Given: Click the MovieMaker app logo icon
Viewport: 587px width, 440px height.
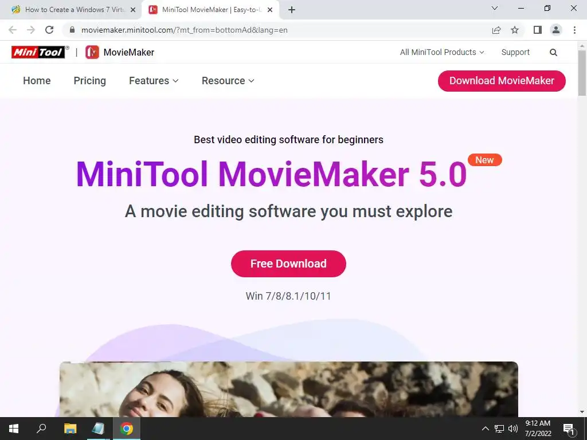Looking at the screenshot, I should (92, 52).
